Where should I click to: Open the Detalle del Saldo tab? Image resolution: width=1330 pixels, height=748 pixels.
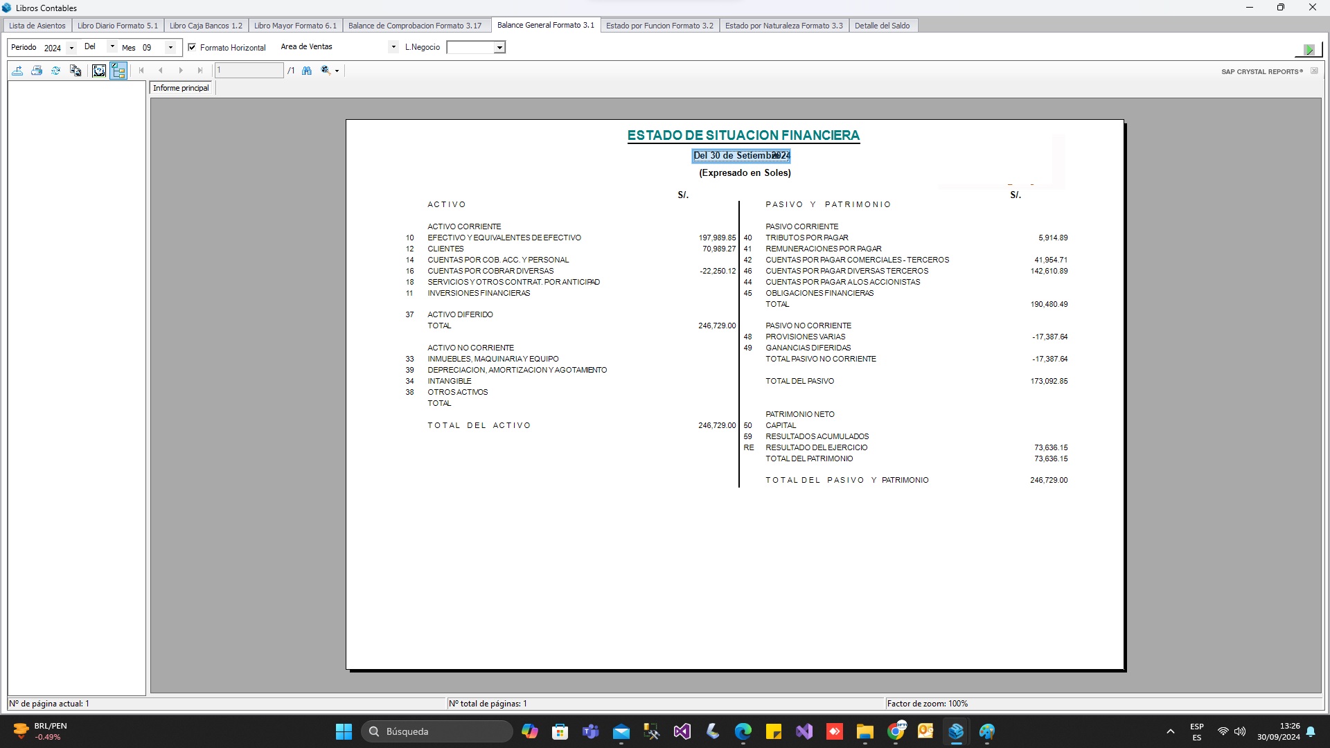click(x=882, y=26)
